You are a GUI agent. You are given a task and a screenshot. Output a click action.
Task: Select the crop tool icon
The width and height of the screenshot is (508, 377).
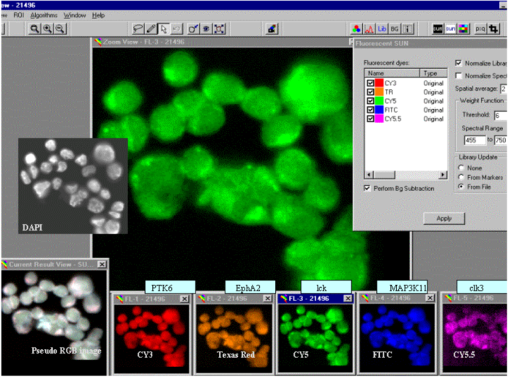click(494, 29)
